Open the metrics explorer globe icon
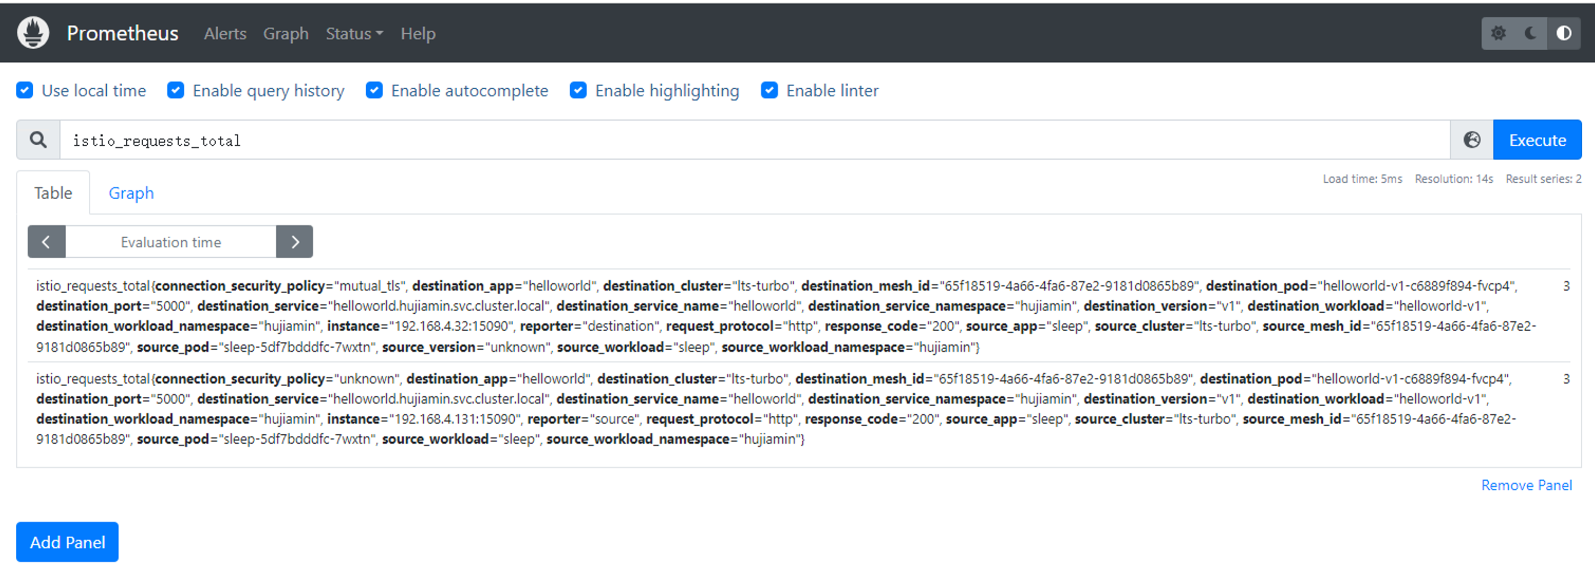The image size is (1595, 579). [1472, 140]
